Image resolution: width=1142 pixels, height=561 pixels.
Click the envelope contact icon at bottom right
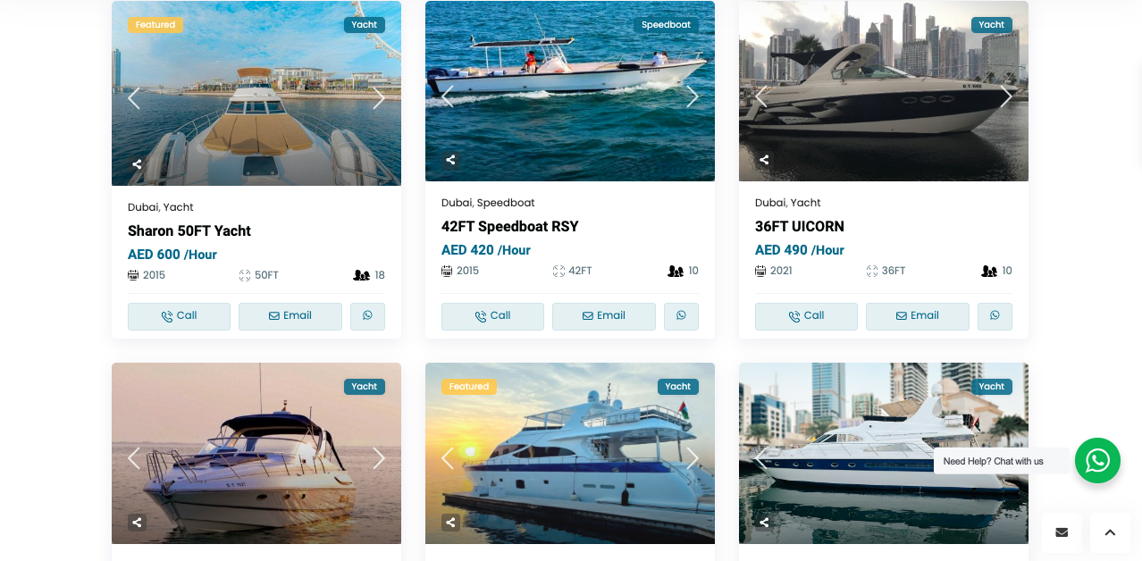click(1062, 532)
